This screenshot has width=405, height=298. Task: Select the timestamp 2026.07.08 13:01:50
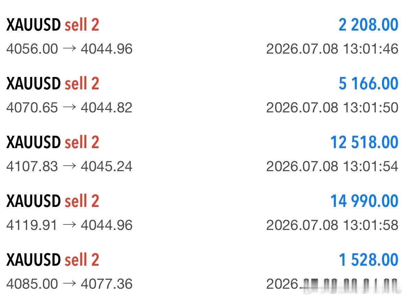[x=332, y=107]
